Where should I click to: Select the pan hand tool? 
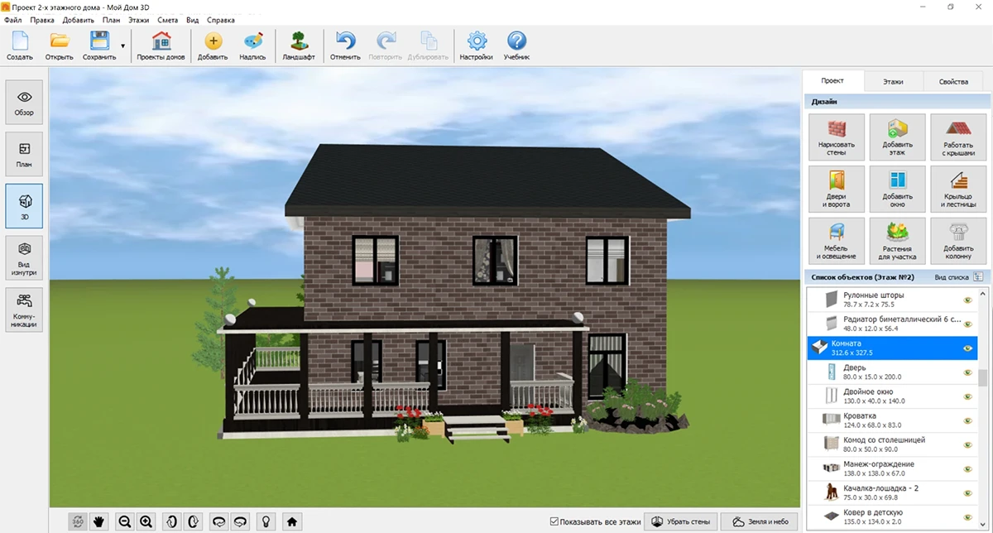100,521
